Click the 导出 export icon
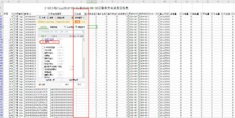The width and height of the screenshot is (235, 118). (71, 36)
